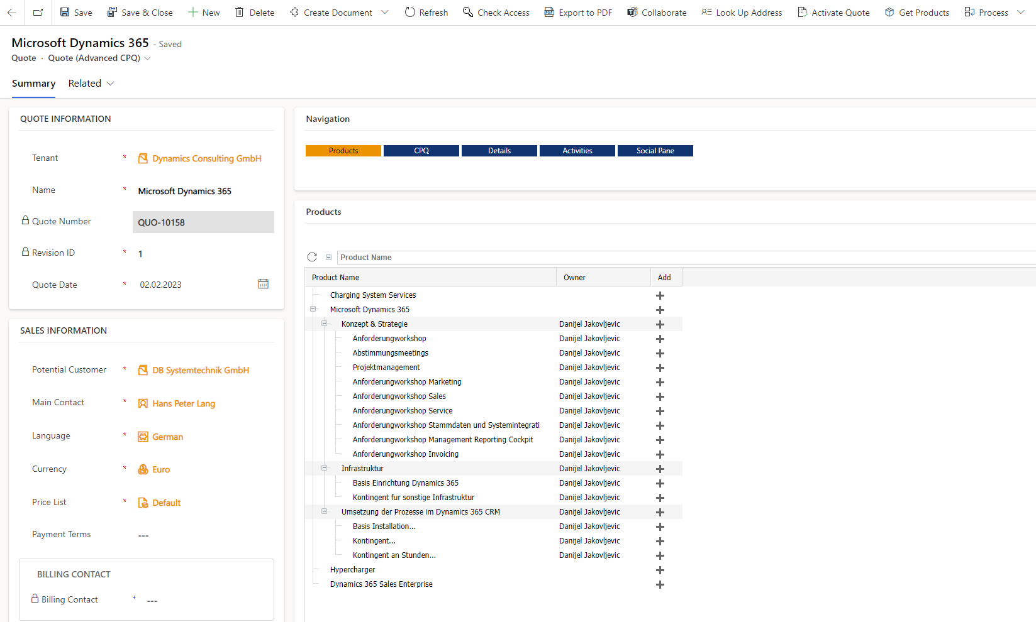The image size is (1036, 622).
Task: Edit the Name field value
Action: pyautogui.click(x=203, y=191)
